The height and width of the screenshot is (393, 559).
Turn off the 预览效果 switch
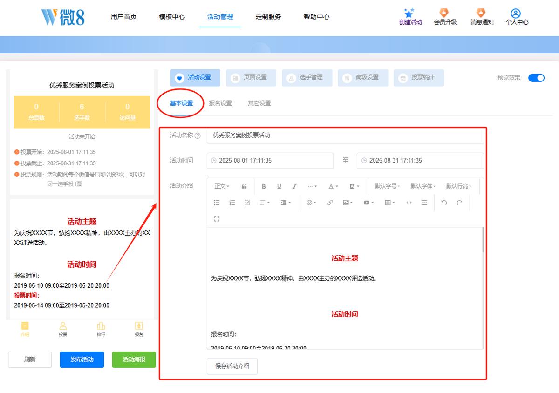point(536,78)
